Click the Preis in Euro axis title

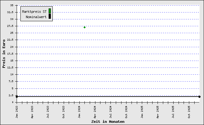tap(4, 53)
